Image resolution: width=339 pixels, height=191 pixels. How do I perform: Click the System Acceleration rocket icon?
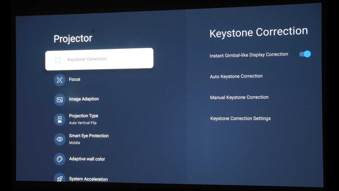(x=60, y=179)
